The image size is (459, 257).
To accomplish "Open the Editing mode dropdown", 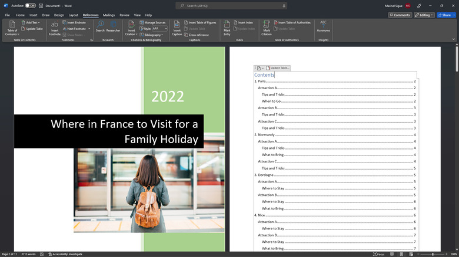I will (x=424, y=15).
